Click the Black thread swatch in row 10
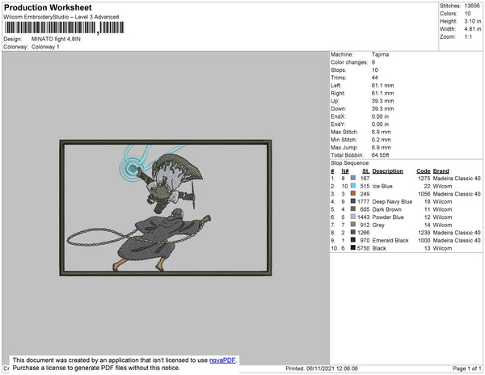The width and height of the screenshot is (485, 375). [353, 247]
